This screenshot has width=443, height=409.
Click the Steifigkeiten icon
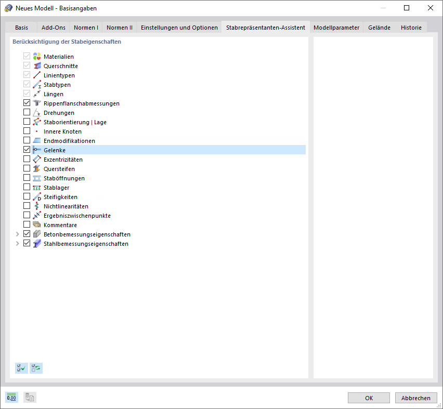coord(37,196)
